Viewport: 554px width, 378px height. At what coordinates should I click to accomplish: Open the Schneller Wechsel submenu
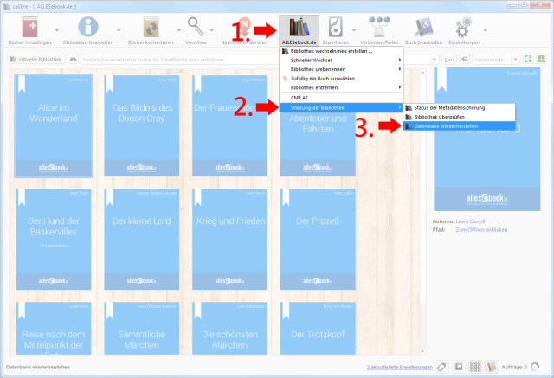pos(341,61)
